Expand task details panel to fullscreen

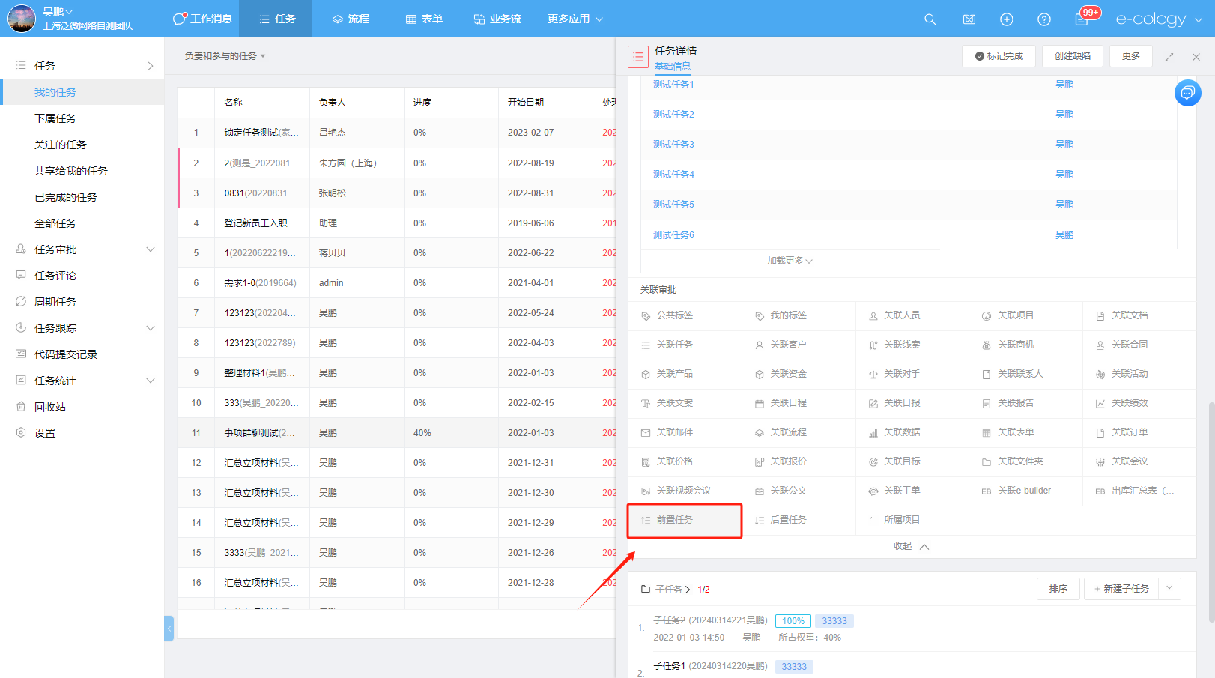(x=1169, y=57)
